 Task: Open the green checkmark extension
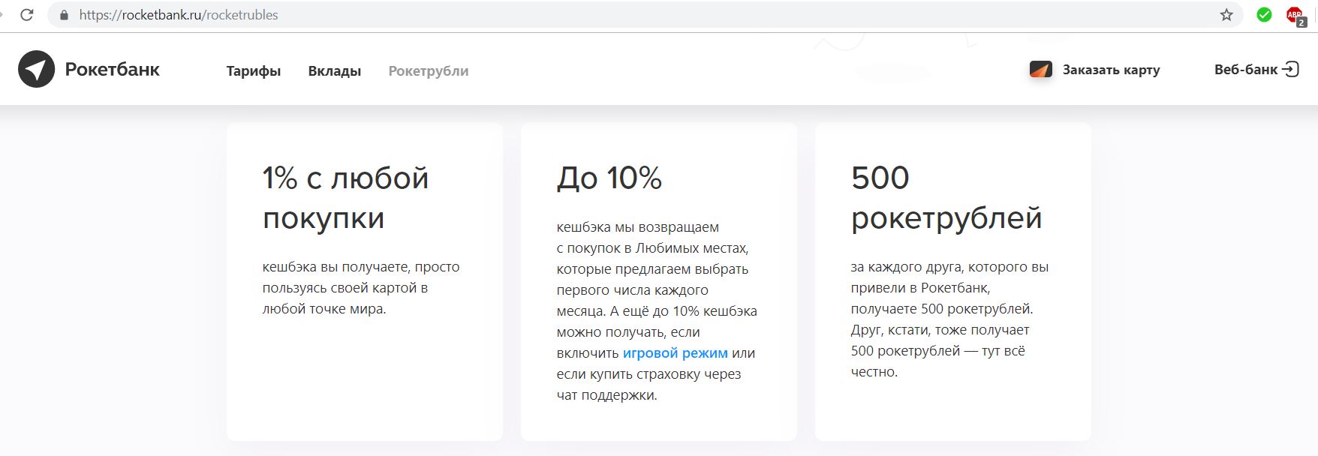click(1264, 15)
